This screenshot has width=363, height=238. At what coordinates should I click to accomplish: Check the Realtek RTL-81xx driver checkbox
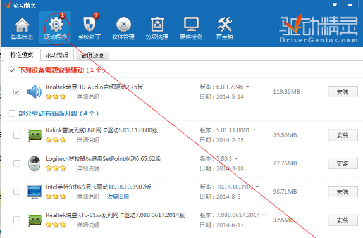(x=16, y=220)
